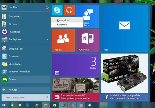Open the Music headphones tile
The height and width of the screenshot is (108, 155).
point(69,10)
